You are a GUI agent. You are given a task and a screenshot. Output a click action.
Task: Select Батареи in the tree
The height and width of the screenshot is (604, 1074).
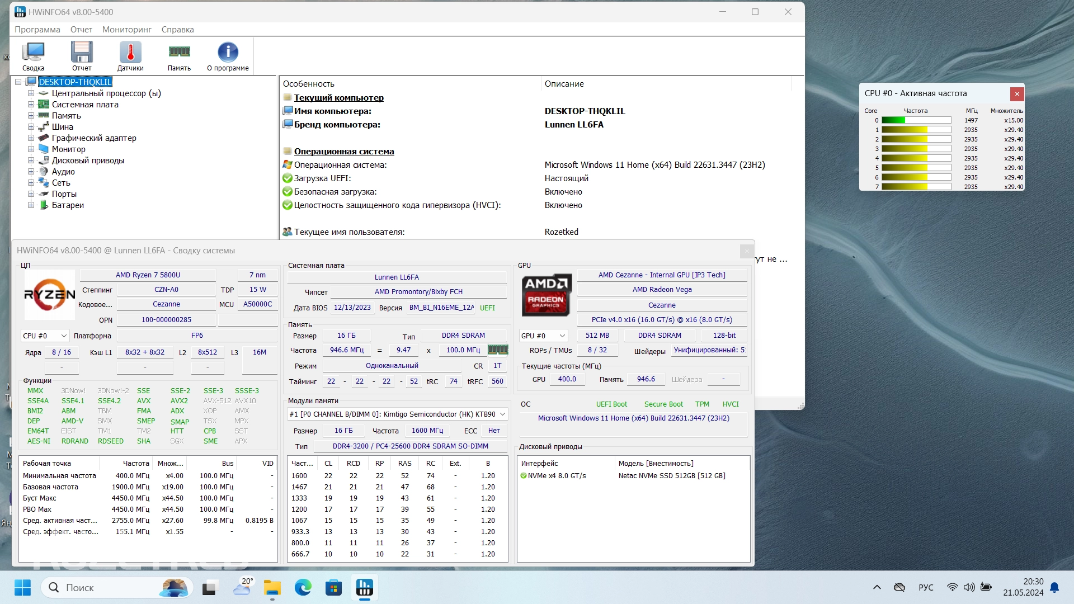[68, 205]
